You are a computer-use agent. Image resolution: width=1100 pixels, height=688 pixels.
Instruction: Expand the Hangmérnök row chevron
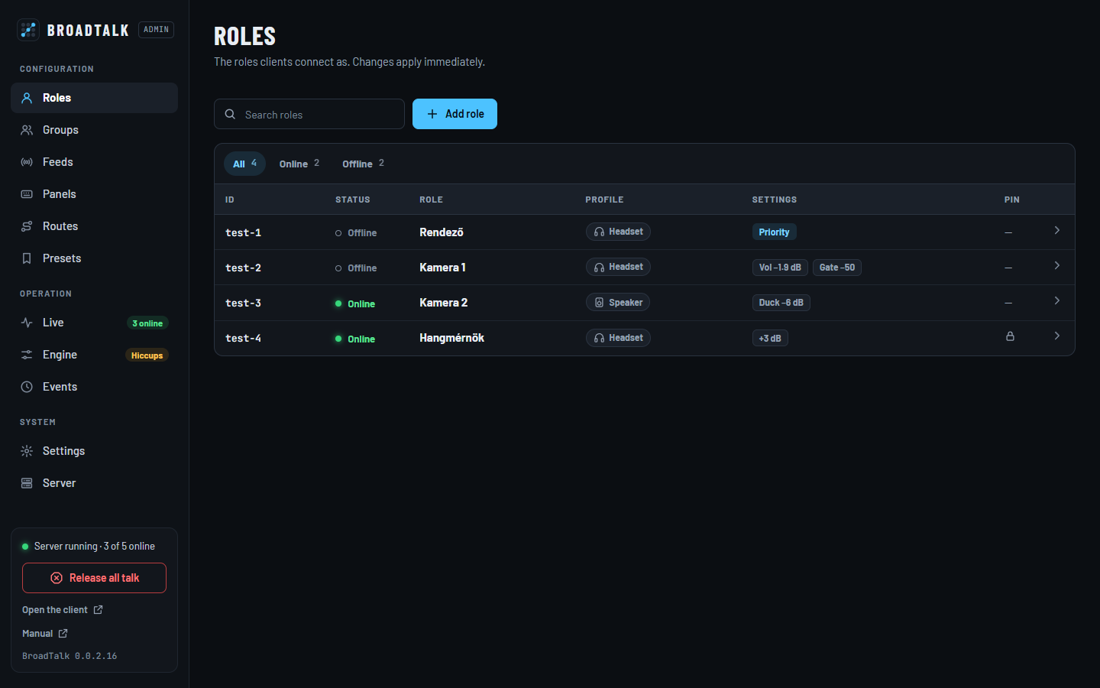pyautogui.click(x=1057, y=336)
